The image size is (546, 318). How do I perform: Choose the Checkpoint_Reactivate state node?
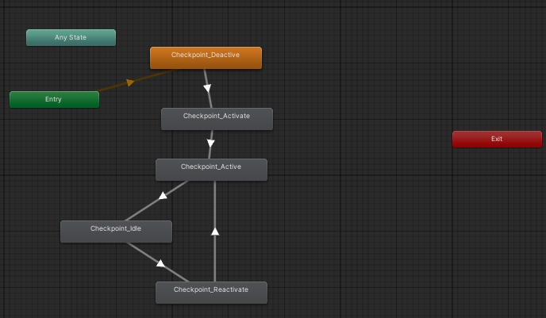click(211, 292)
